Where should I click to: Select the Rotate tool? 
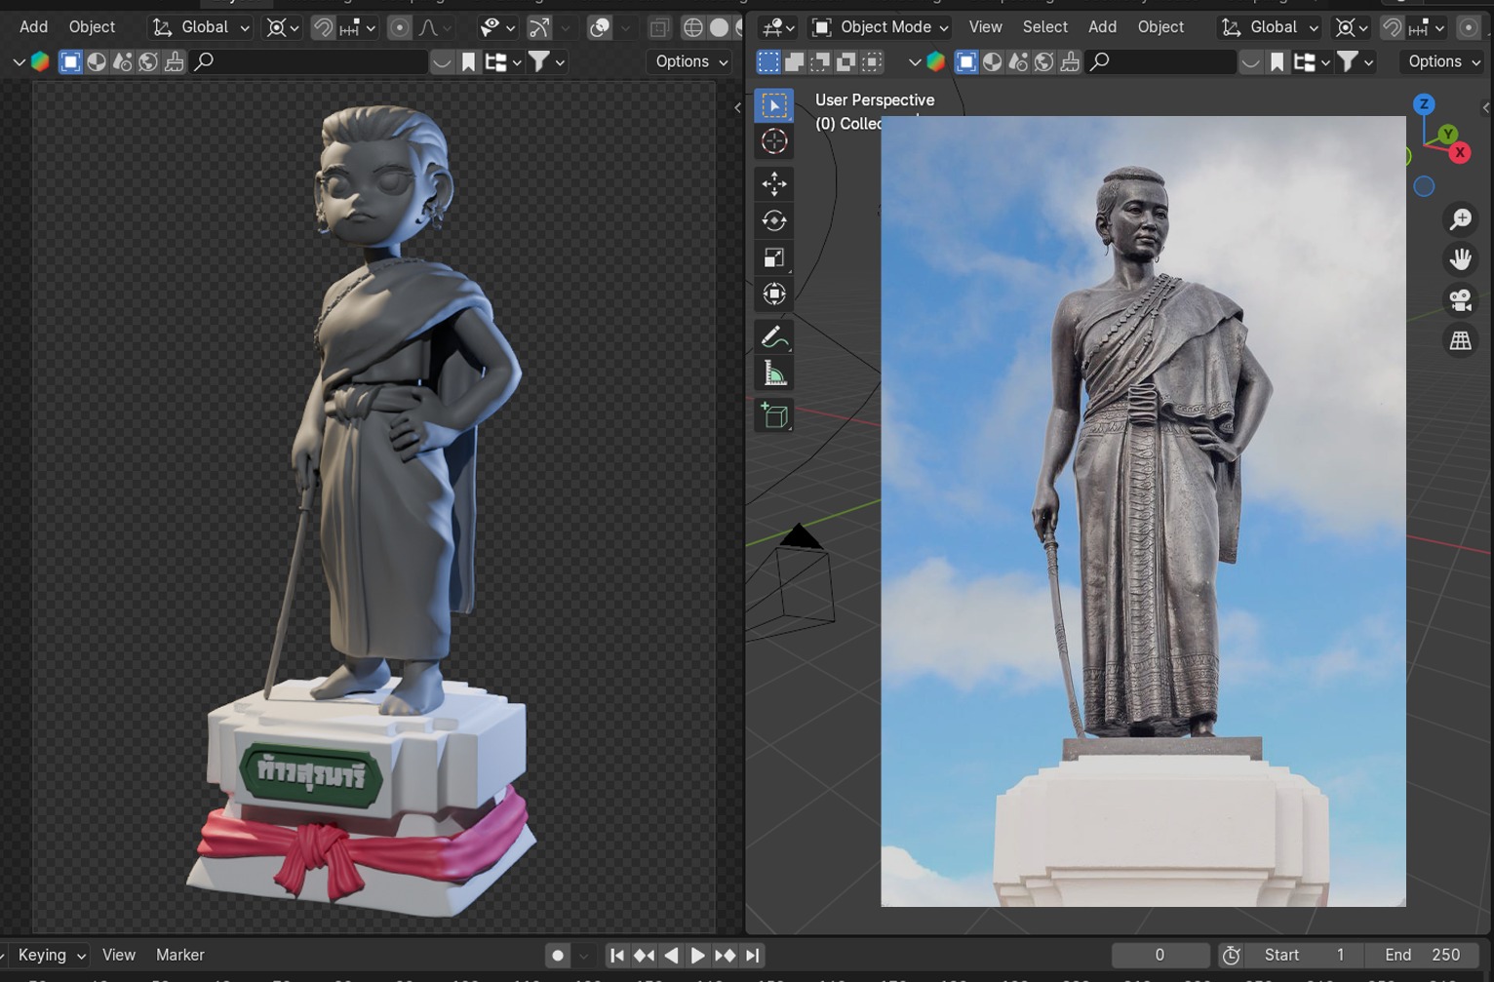[x=774, y=220]
